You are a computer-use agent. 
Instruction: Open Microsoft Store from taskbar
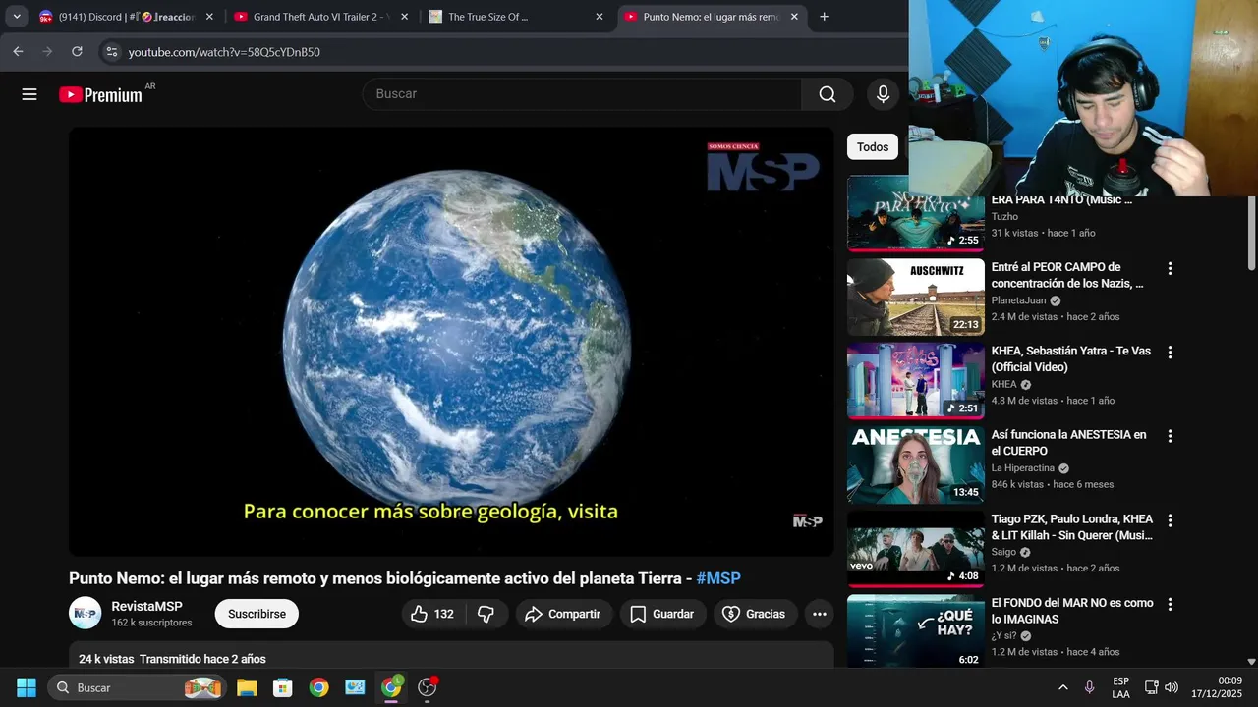pyautogui.click(x=283, y=687)
